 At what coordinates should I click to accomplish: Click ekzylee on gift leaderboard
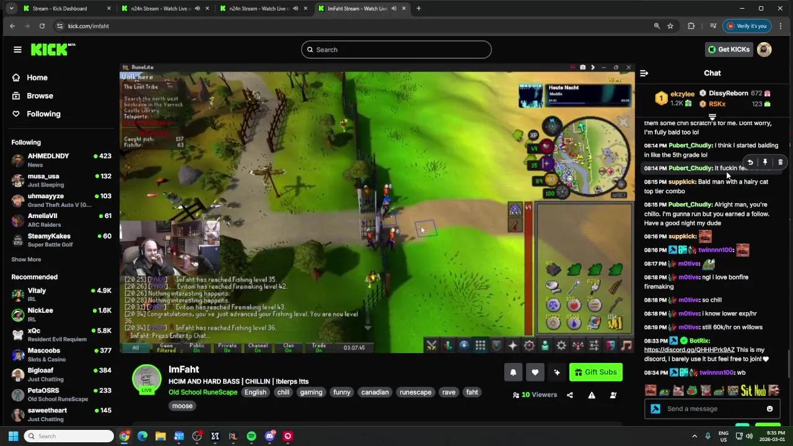(682, 94)
